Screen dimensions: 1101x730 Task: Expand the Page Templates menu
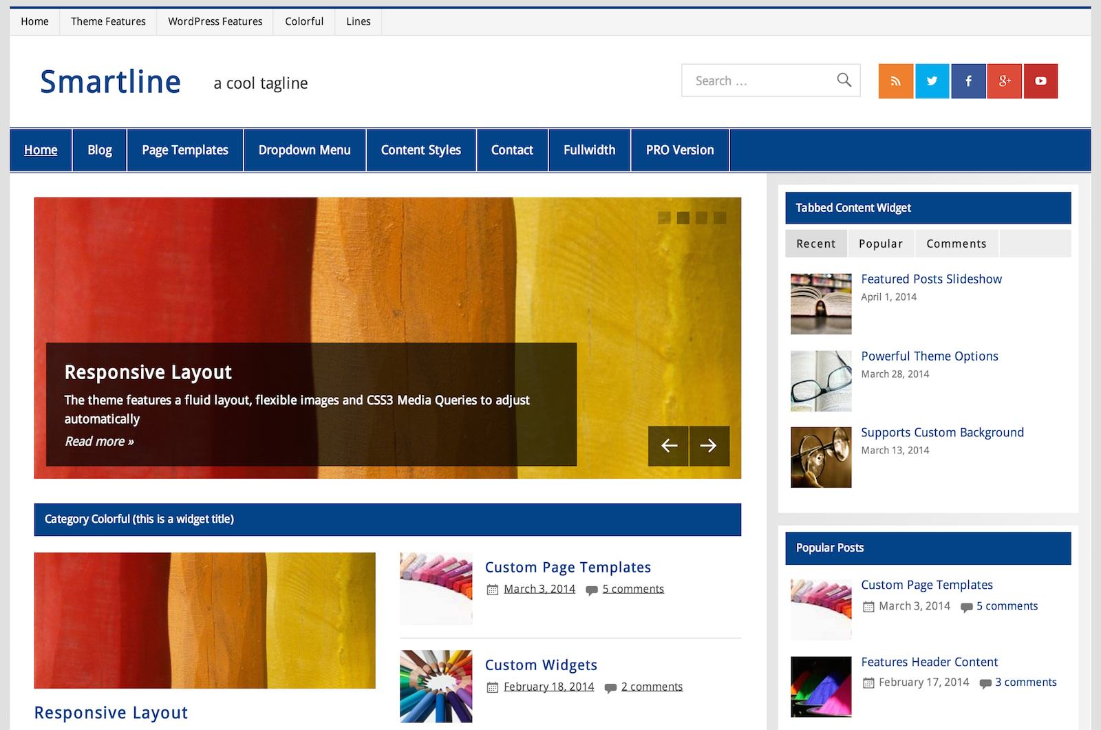coord(184,150)
